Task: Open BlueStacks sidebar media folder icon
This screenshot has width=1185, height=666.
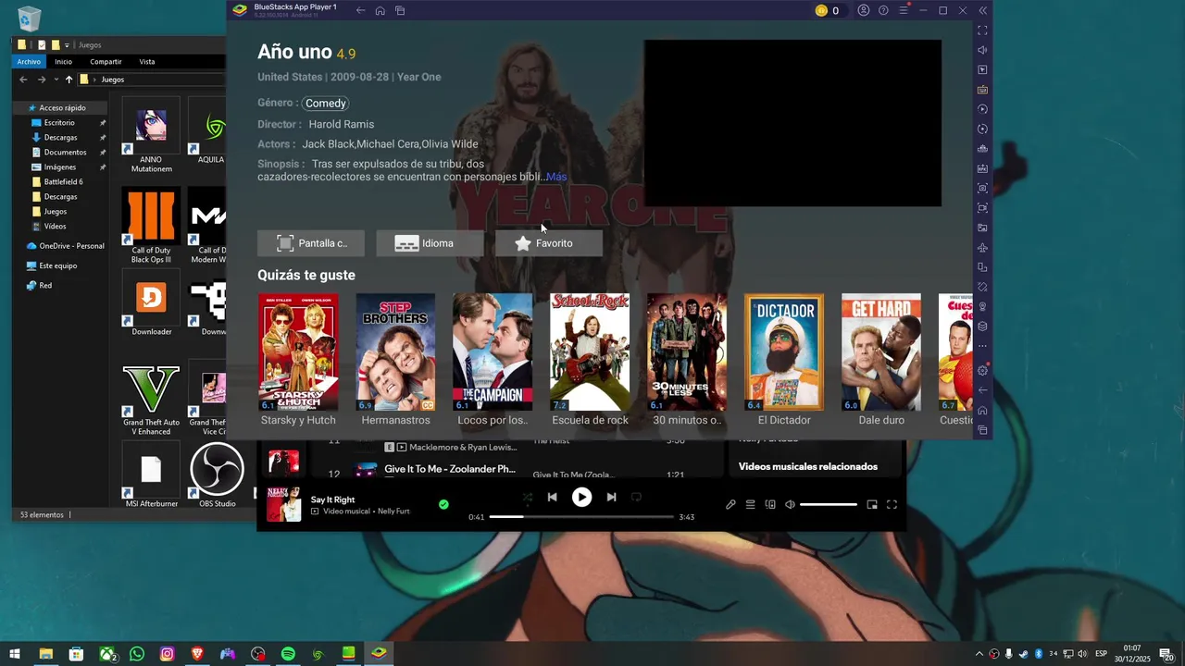Action: point(982,228)
